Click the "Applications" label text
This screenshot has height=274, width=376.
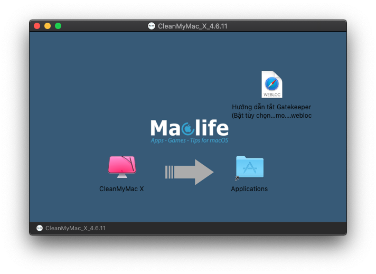249,189
